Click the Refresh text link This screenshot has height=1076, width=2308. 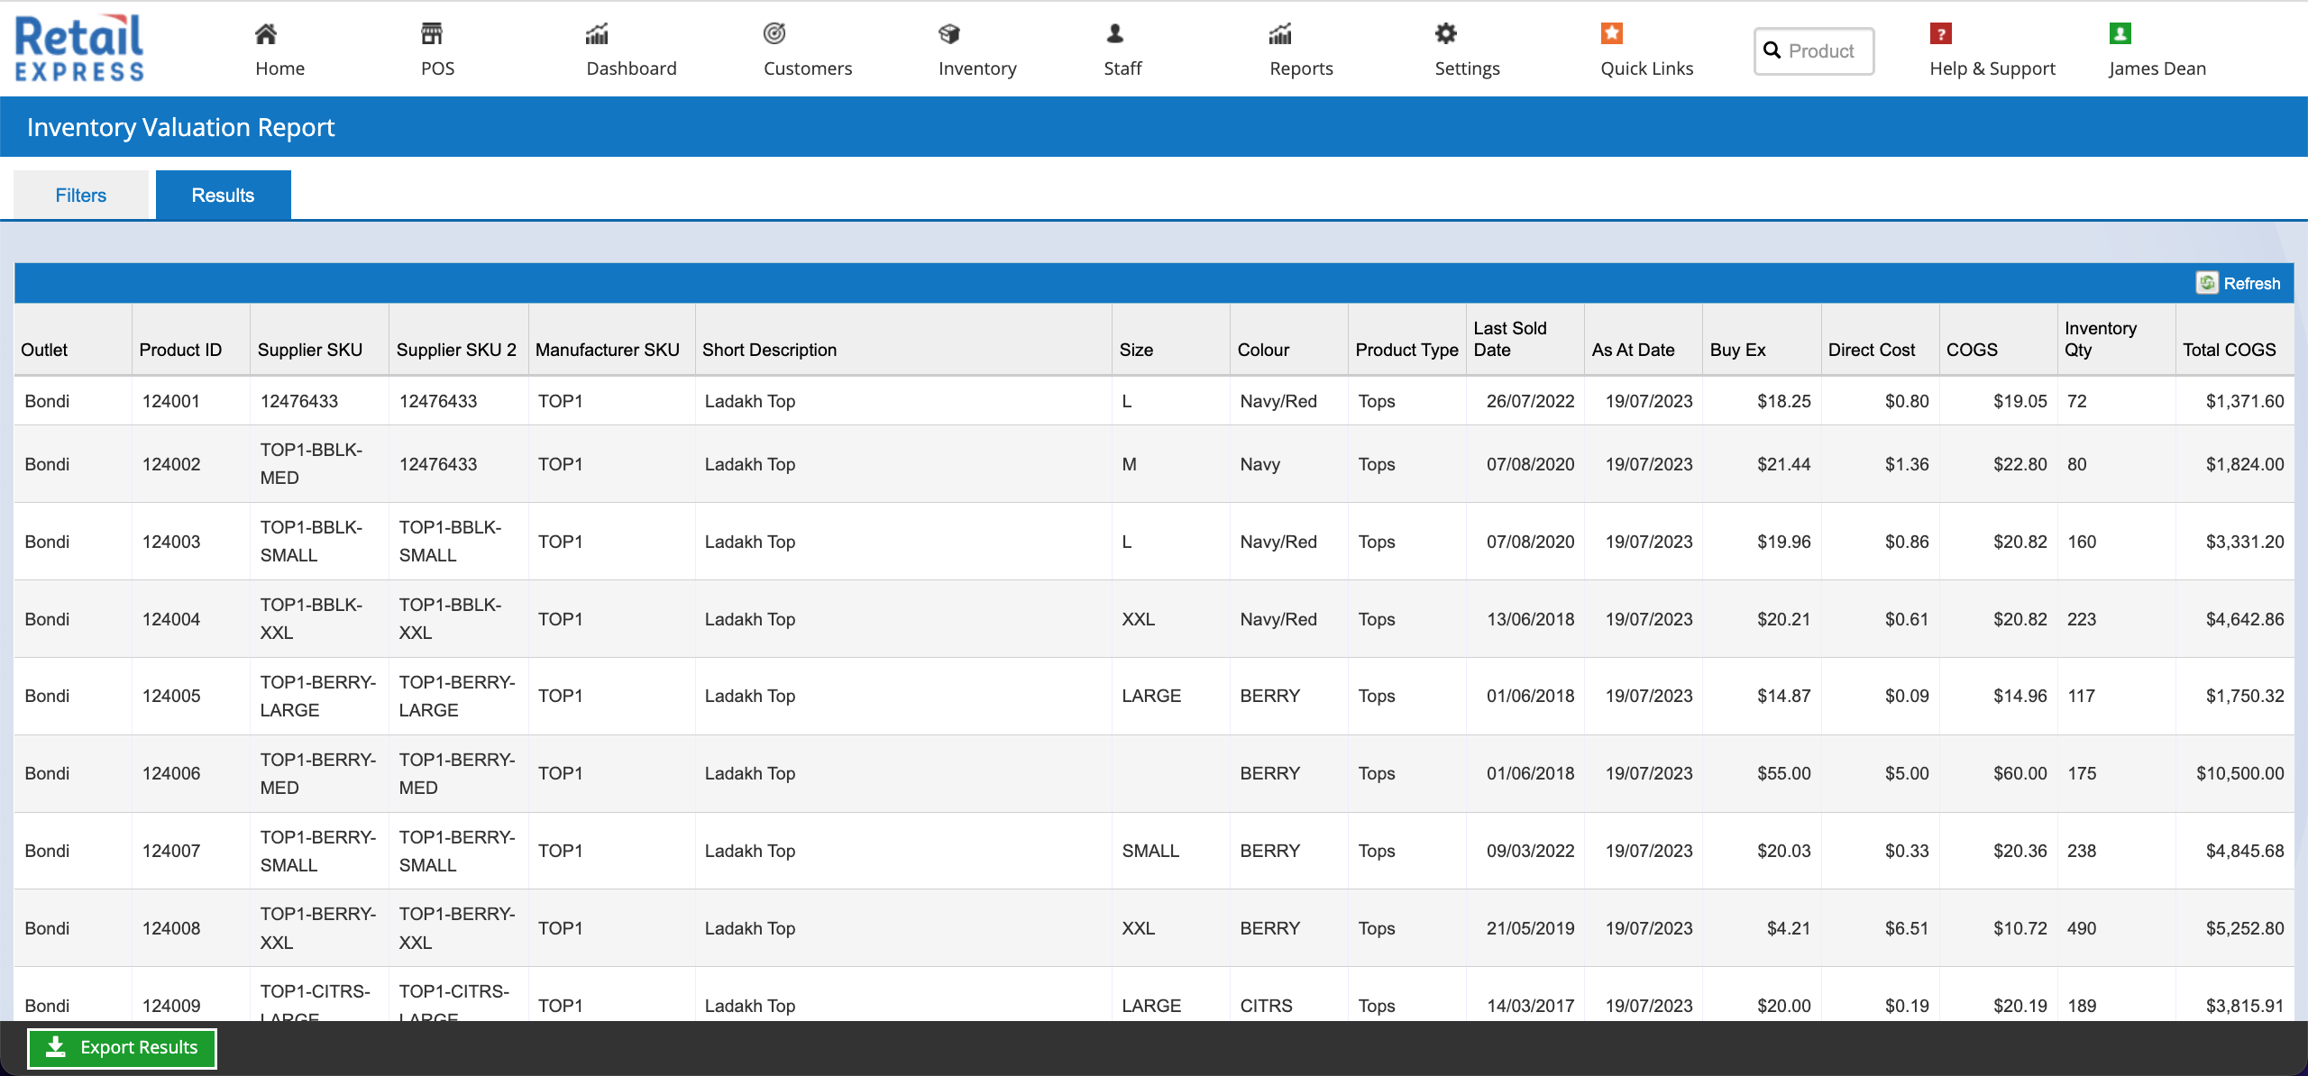2251,283
